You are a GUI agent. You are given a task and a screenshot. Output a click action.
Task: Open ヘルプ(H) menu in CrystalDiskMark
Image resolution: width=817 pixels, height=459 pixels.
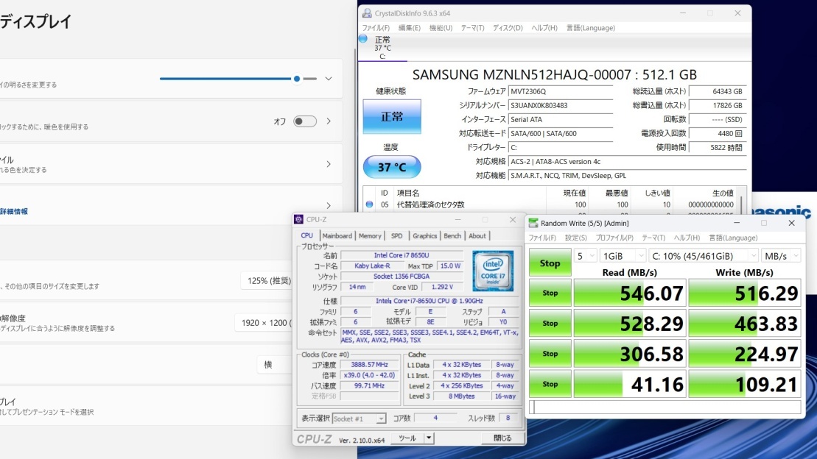click(x=687, y=238)
